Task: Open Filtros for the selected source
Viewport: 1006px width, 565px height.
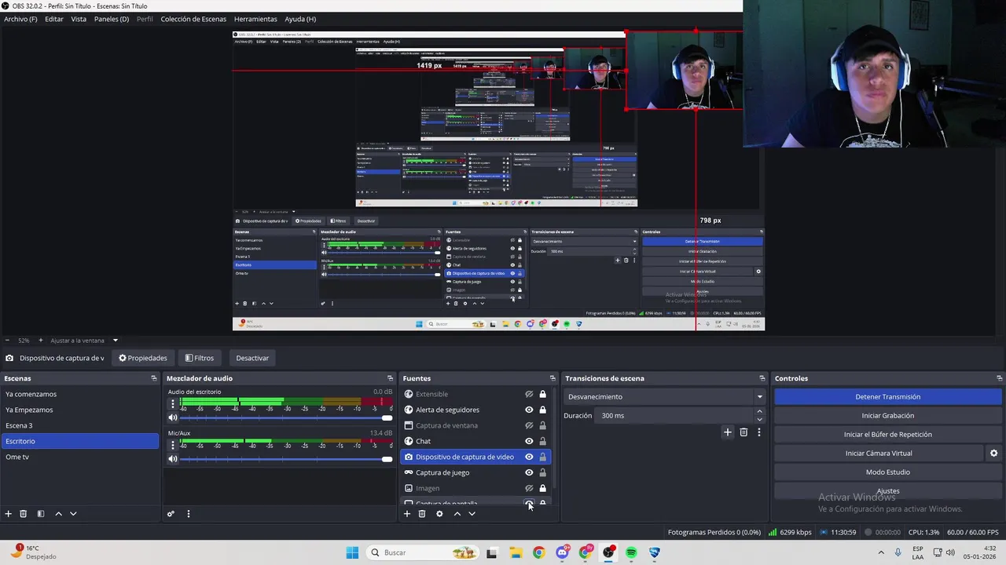Action: 200,358
